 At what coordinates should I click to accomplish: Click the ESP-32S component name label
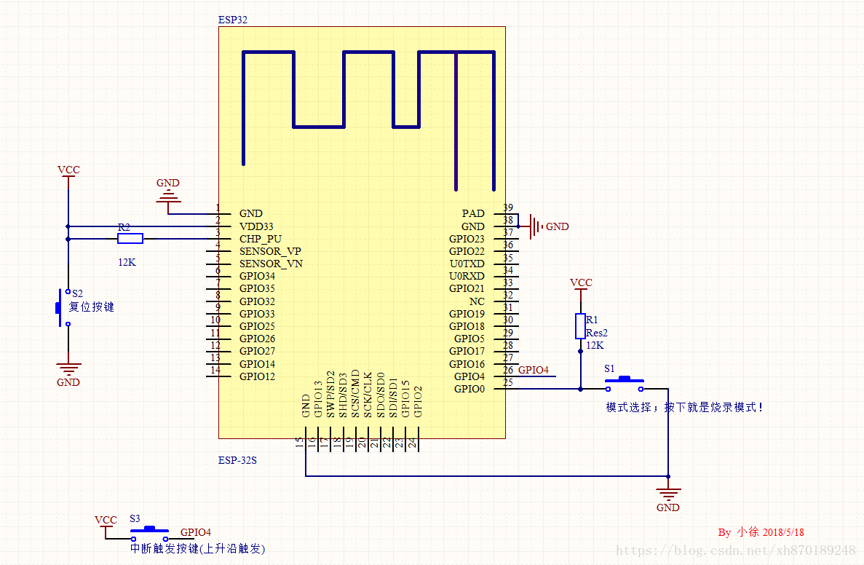pos(237,460)
